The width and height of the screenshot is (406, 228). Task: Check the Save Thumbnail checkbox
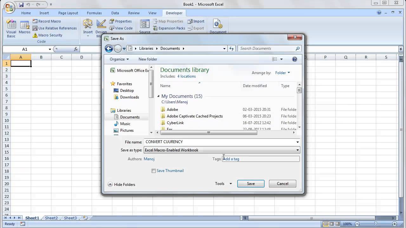coord(154,171)
